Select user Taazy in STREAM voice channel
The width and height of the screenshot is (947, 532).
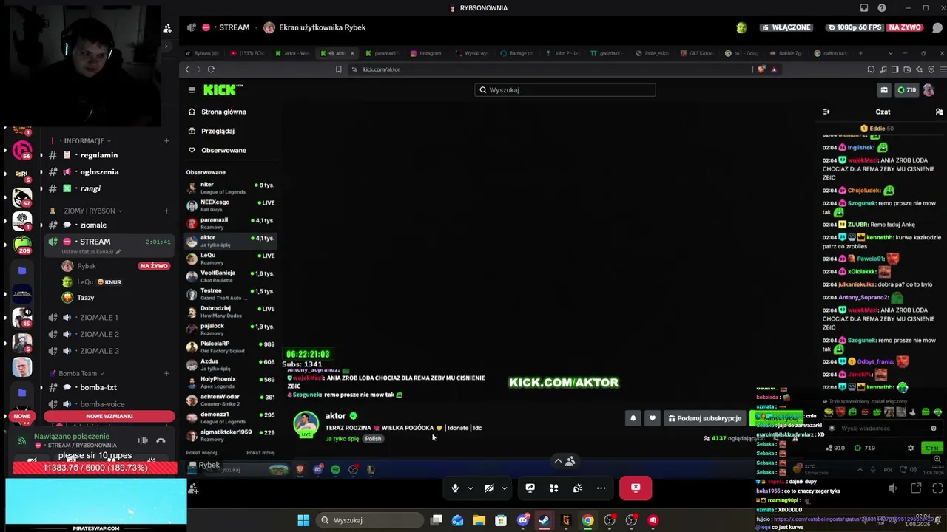[86, 298]
